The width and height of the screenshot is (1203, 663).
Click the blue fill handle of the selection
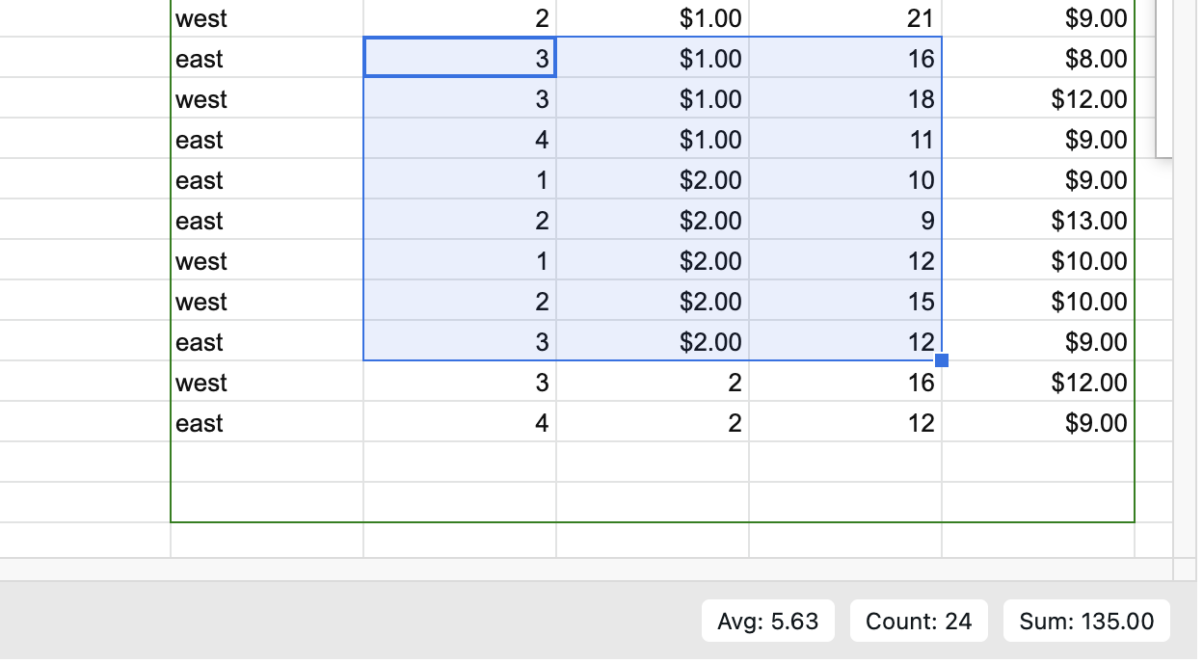point(942,360)
